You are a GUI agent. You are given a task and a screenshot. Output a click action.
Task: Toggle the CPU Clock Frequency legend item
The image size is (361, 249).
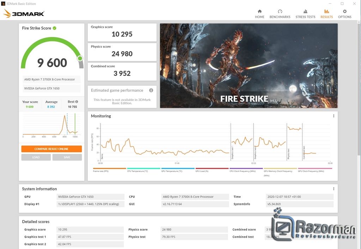(246, 170)
